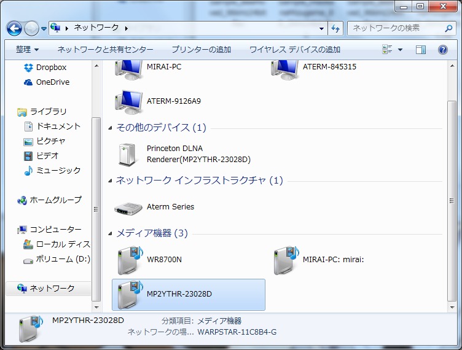Click 分類項目: メディア機器 in details pane

(x=202, y=321)
